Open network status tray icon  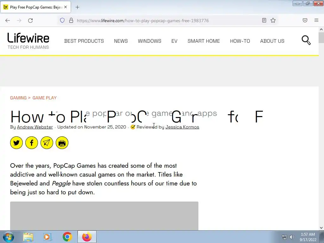tap(284, 237)
